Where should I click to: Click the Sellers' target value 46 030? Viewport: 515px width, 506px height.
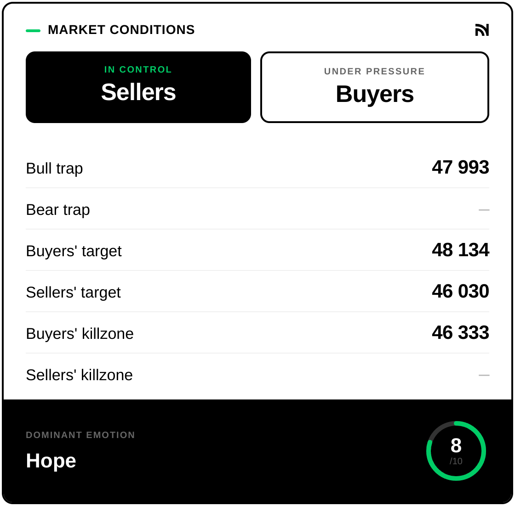pos(460,292)
